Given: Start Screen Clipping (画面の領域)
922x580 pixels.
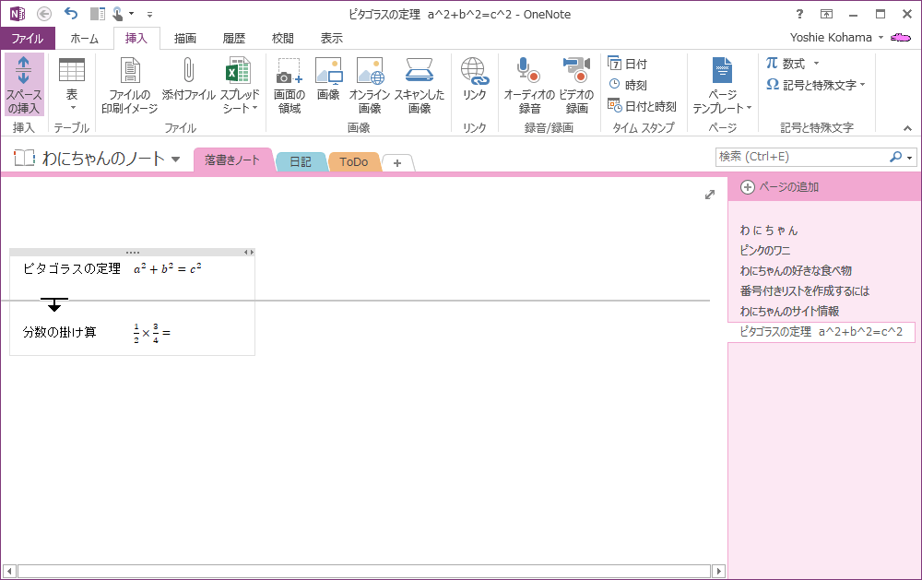Looking at the screenshot, I should point(290,85).
